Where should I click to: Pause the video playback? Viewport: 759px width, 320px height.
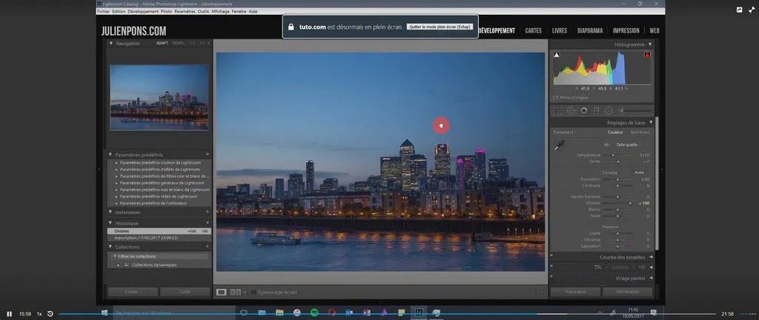pyautogui.click(x=10, y=314)
